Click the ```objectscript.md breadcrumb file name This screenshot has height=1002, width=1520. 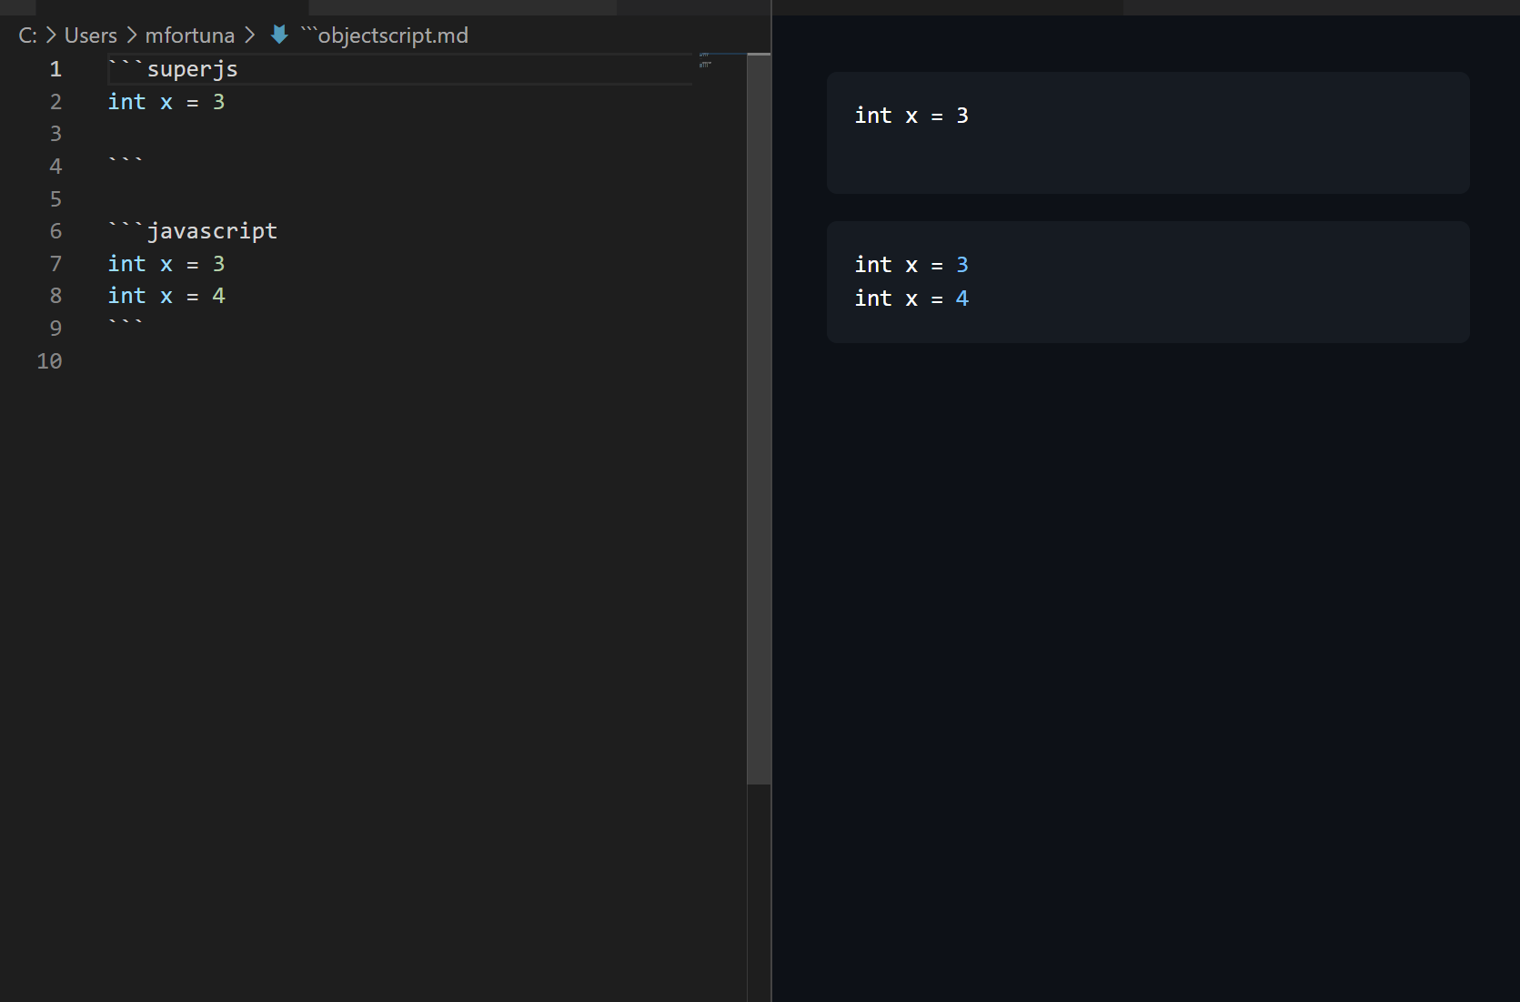(384, 35)
